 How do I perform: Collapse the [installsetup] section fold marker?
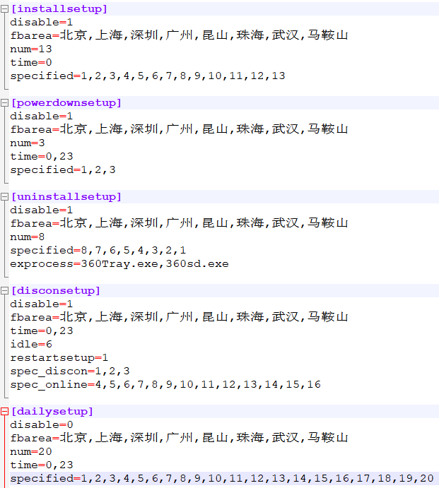[x=4, y=9]
